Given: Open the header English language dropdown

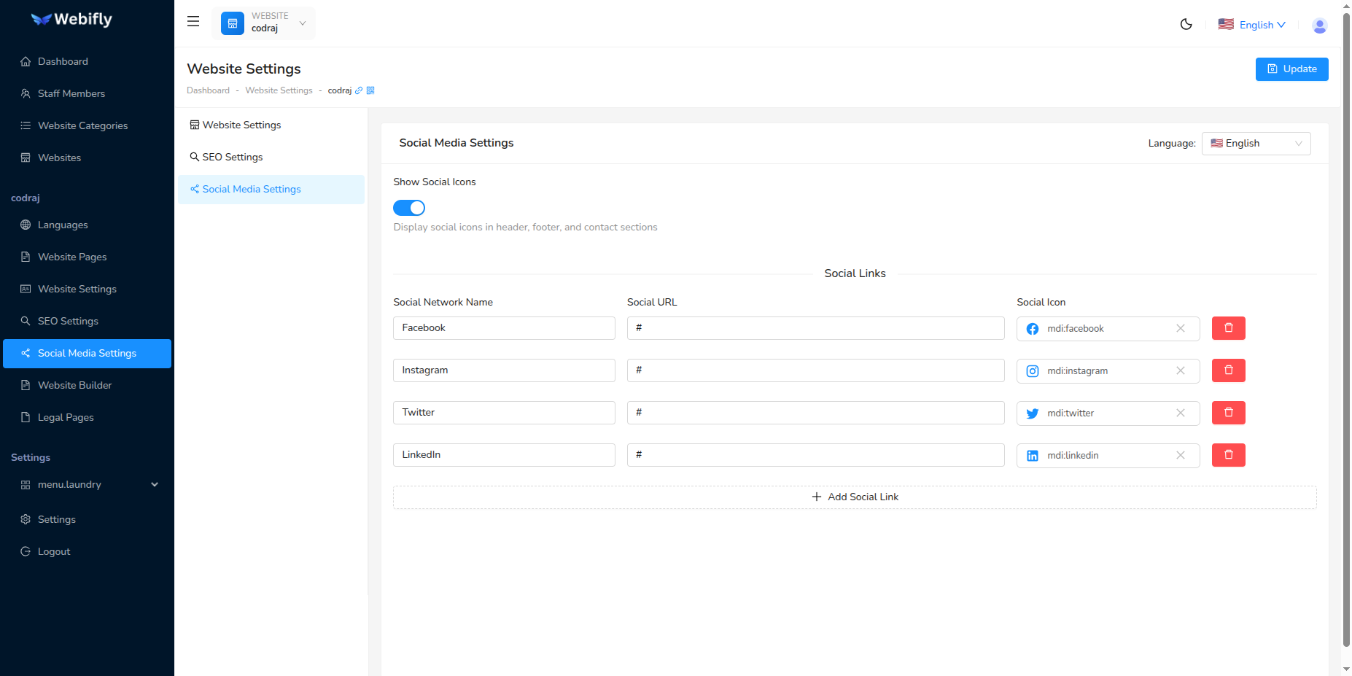Looking at the screenshot, I should click(x=1252, y=25).
